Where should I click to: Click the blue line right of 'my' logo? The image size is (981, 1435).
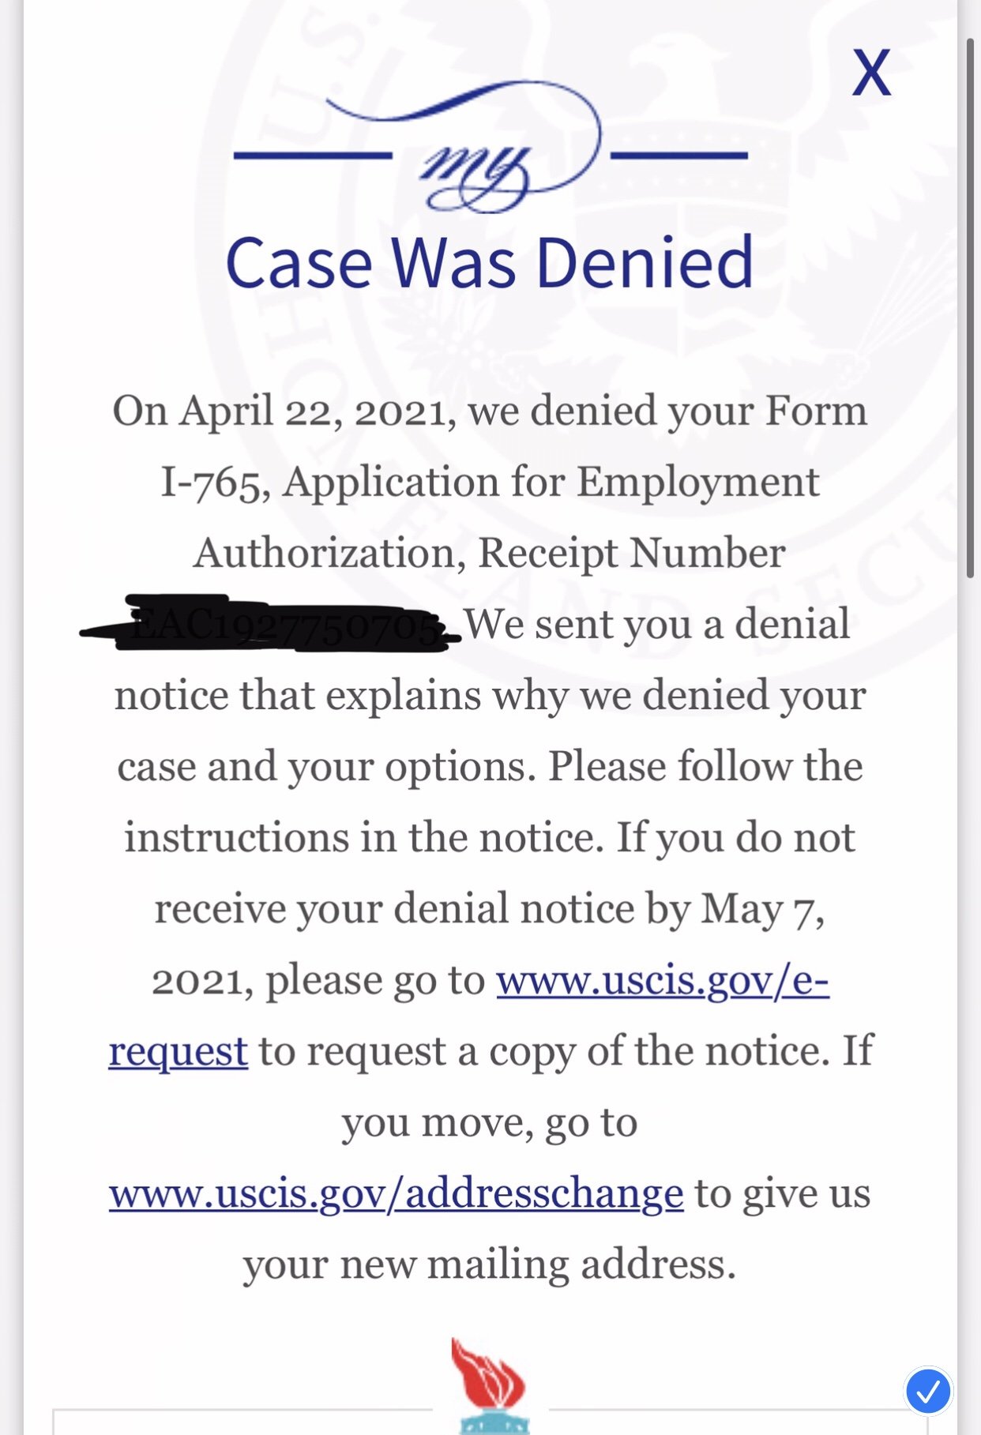[679, 156]
